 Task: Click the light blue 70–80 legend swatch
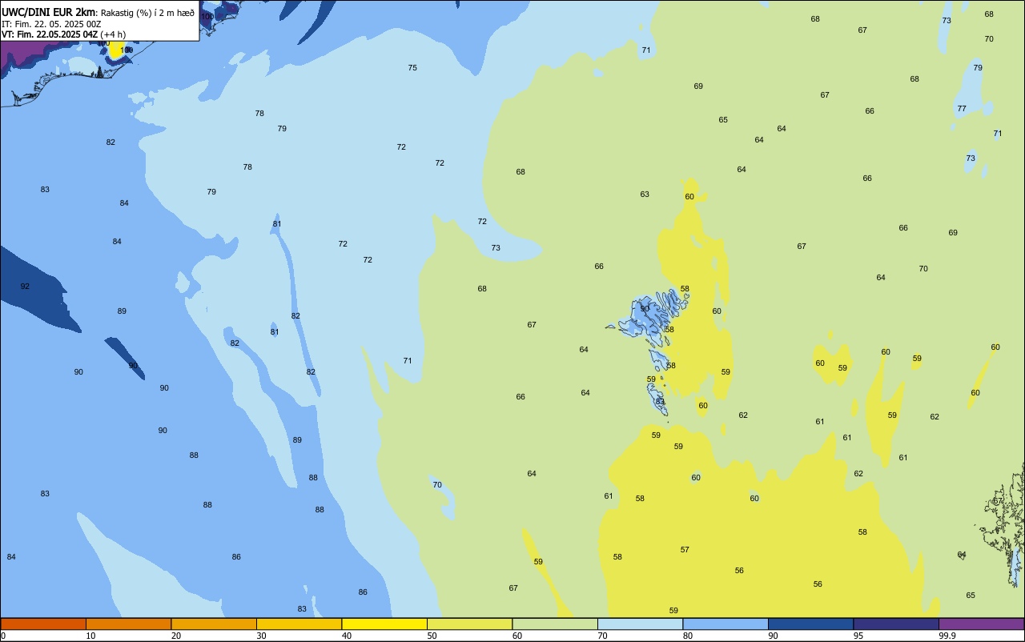640,624
